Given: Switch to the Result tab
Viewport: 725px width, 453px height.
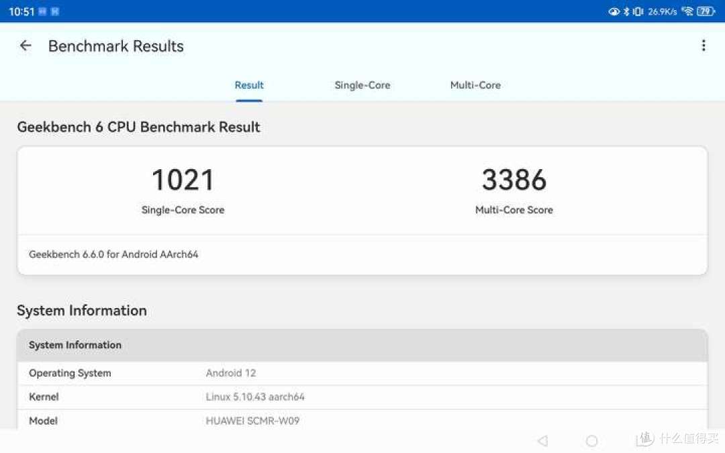Looking at the screenshot, I should click(249, 85).
